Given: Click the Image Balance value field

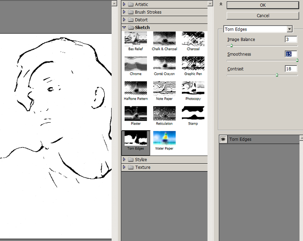Looking at the screenshot, I should click(x=291, y=39).
